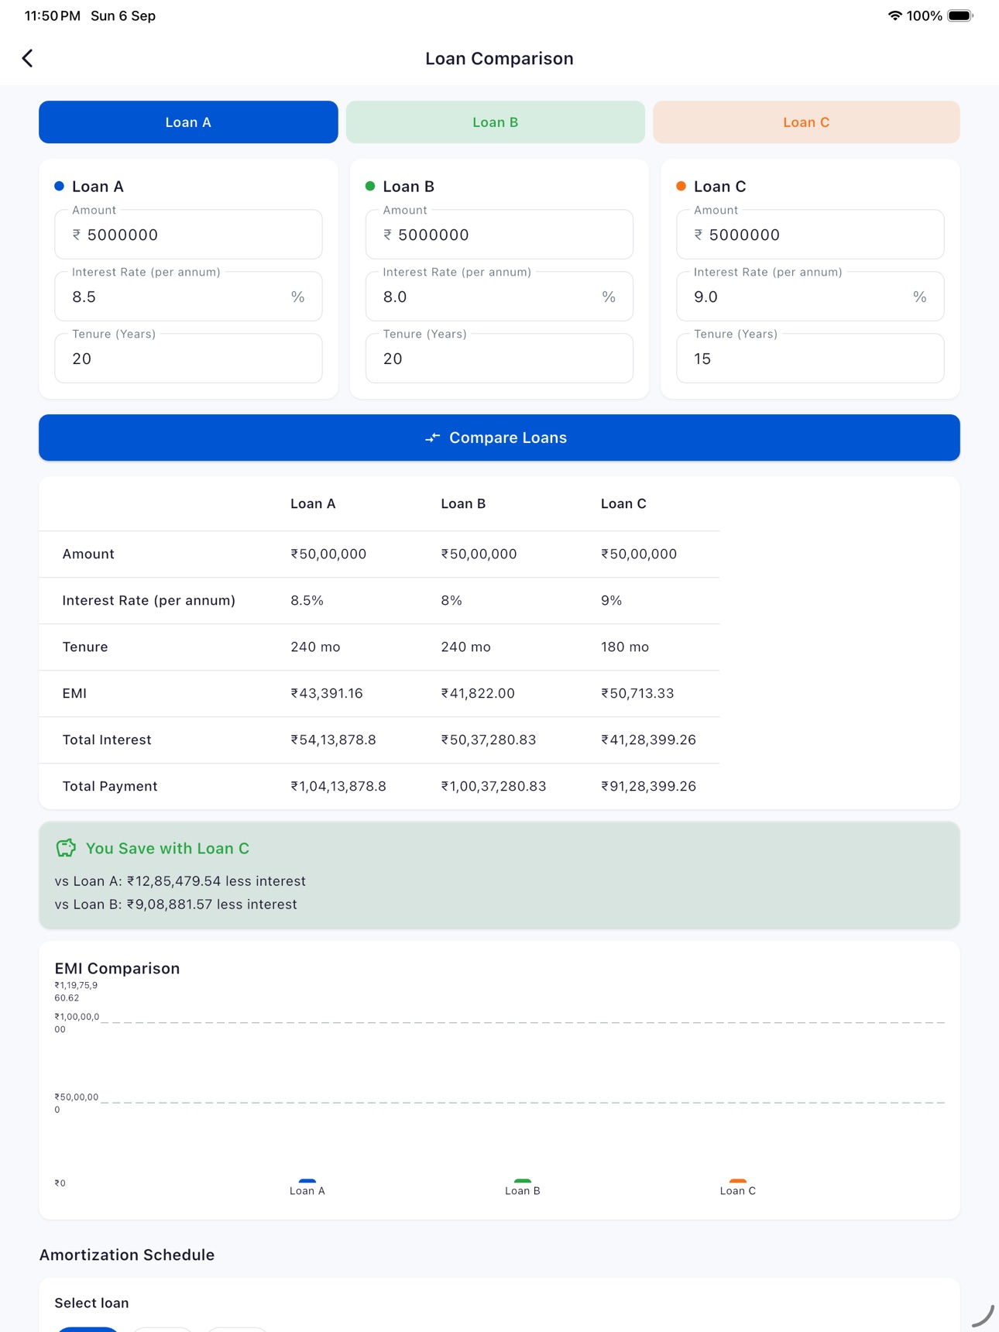Click Loan C EMI value ₹50,713.33
Screen dimensions: 999x1332
click(x=637, y=693)
